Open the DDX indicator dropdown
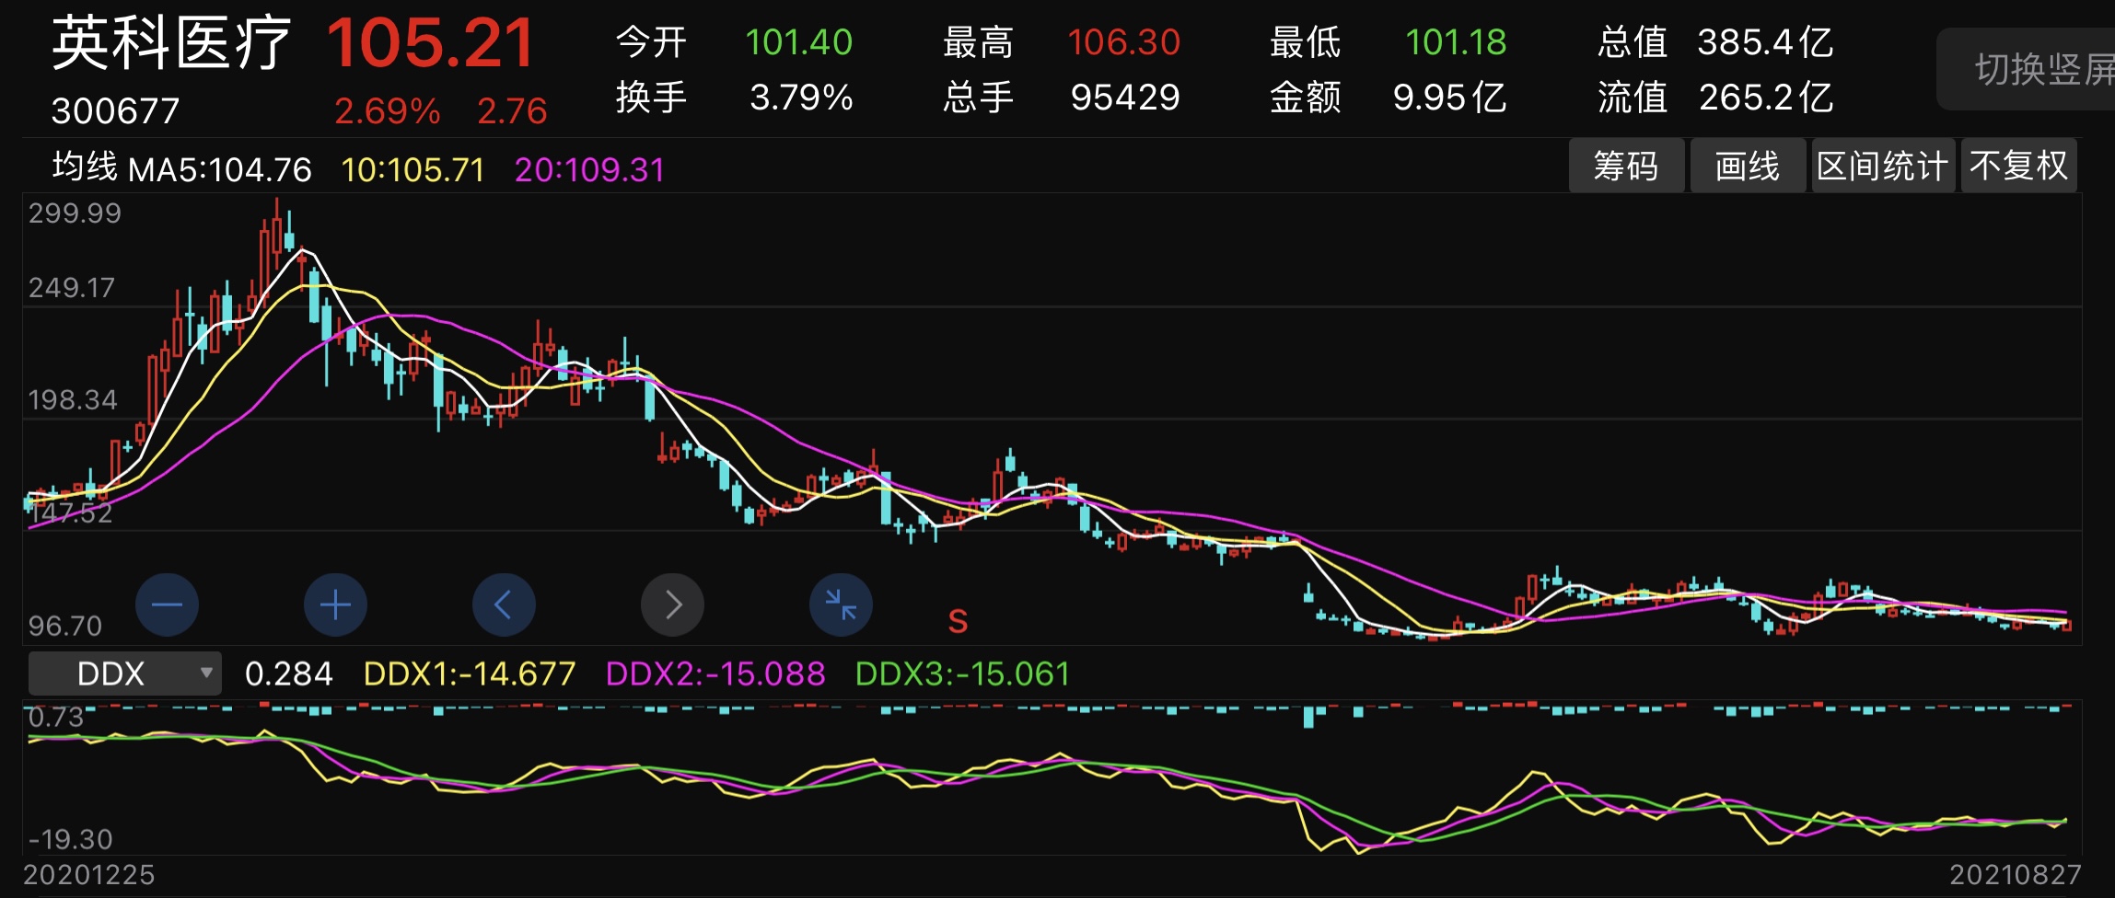 click(125, 673)
